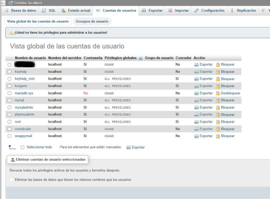Switch to the Importar tab
This screenshot has height=199, width=270.
click(179, 10)
